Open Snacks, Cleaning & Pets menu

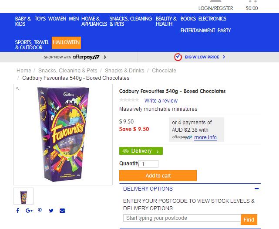point(131,21)
